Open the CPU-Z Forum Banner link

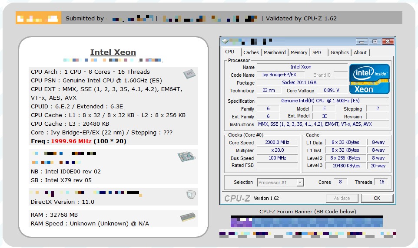308,212
